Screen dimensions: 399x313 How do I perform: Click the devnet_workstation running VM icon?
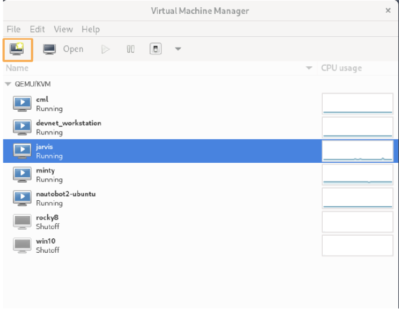22,127
